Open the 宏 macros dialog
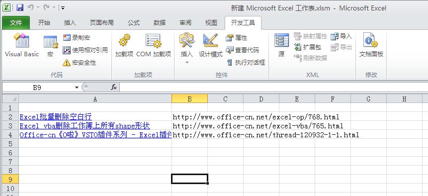 51,46
